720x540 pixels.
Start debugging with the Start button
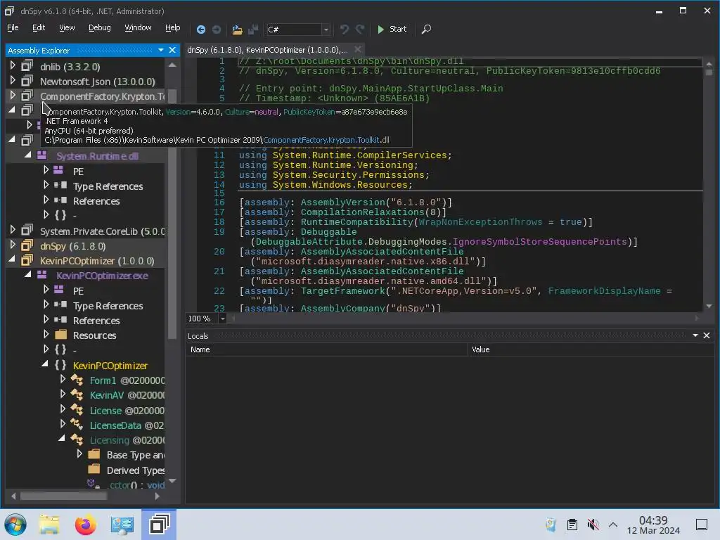coord(392,29)
